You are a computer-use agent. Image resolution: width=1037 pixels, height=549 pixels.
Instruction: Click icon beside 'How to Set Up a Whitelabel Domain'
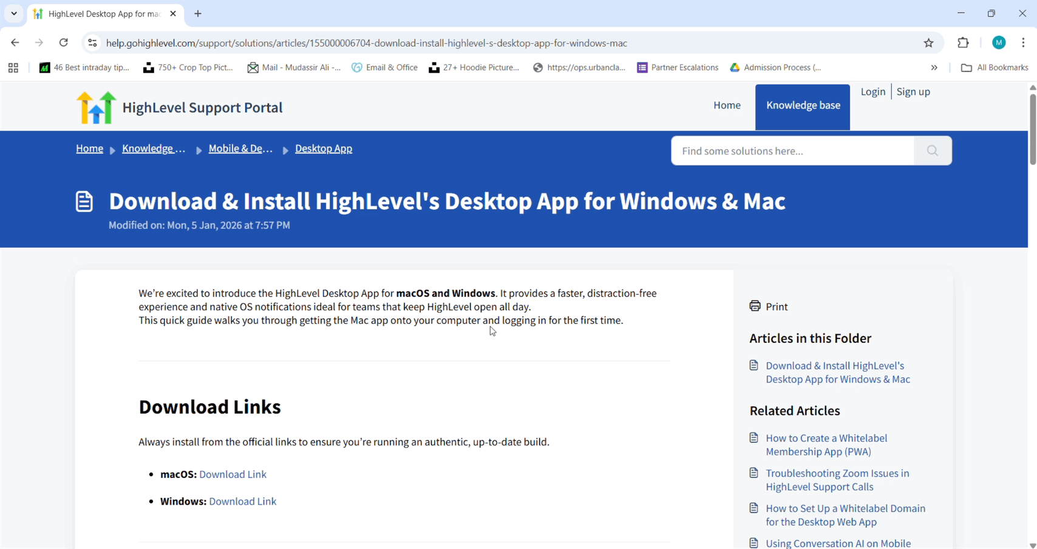(x=754, y=508)
